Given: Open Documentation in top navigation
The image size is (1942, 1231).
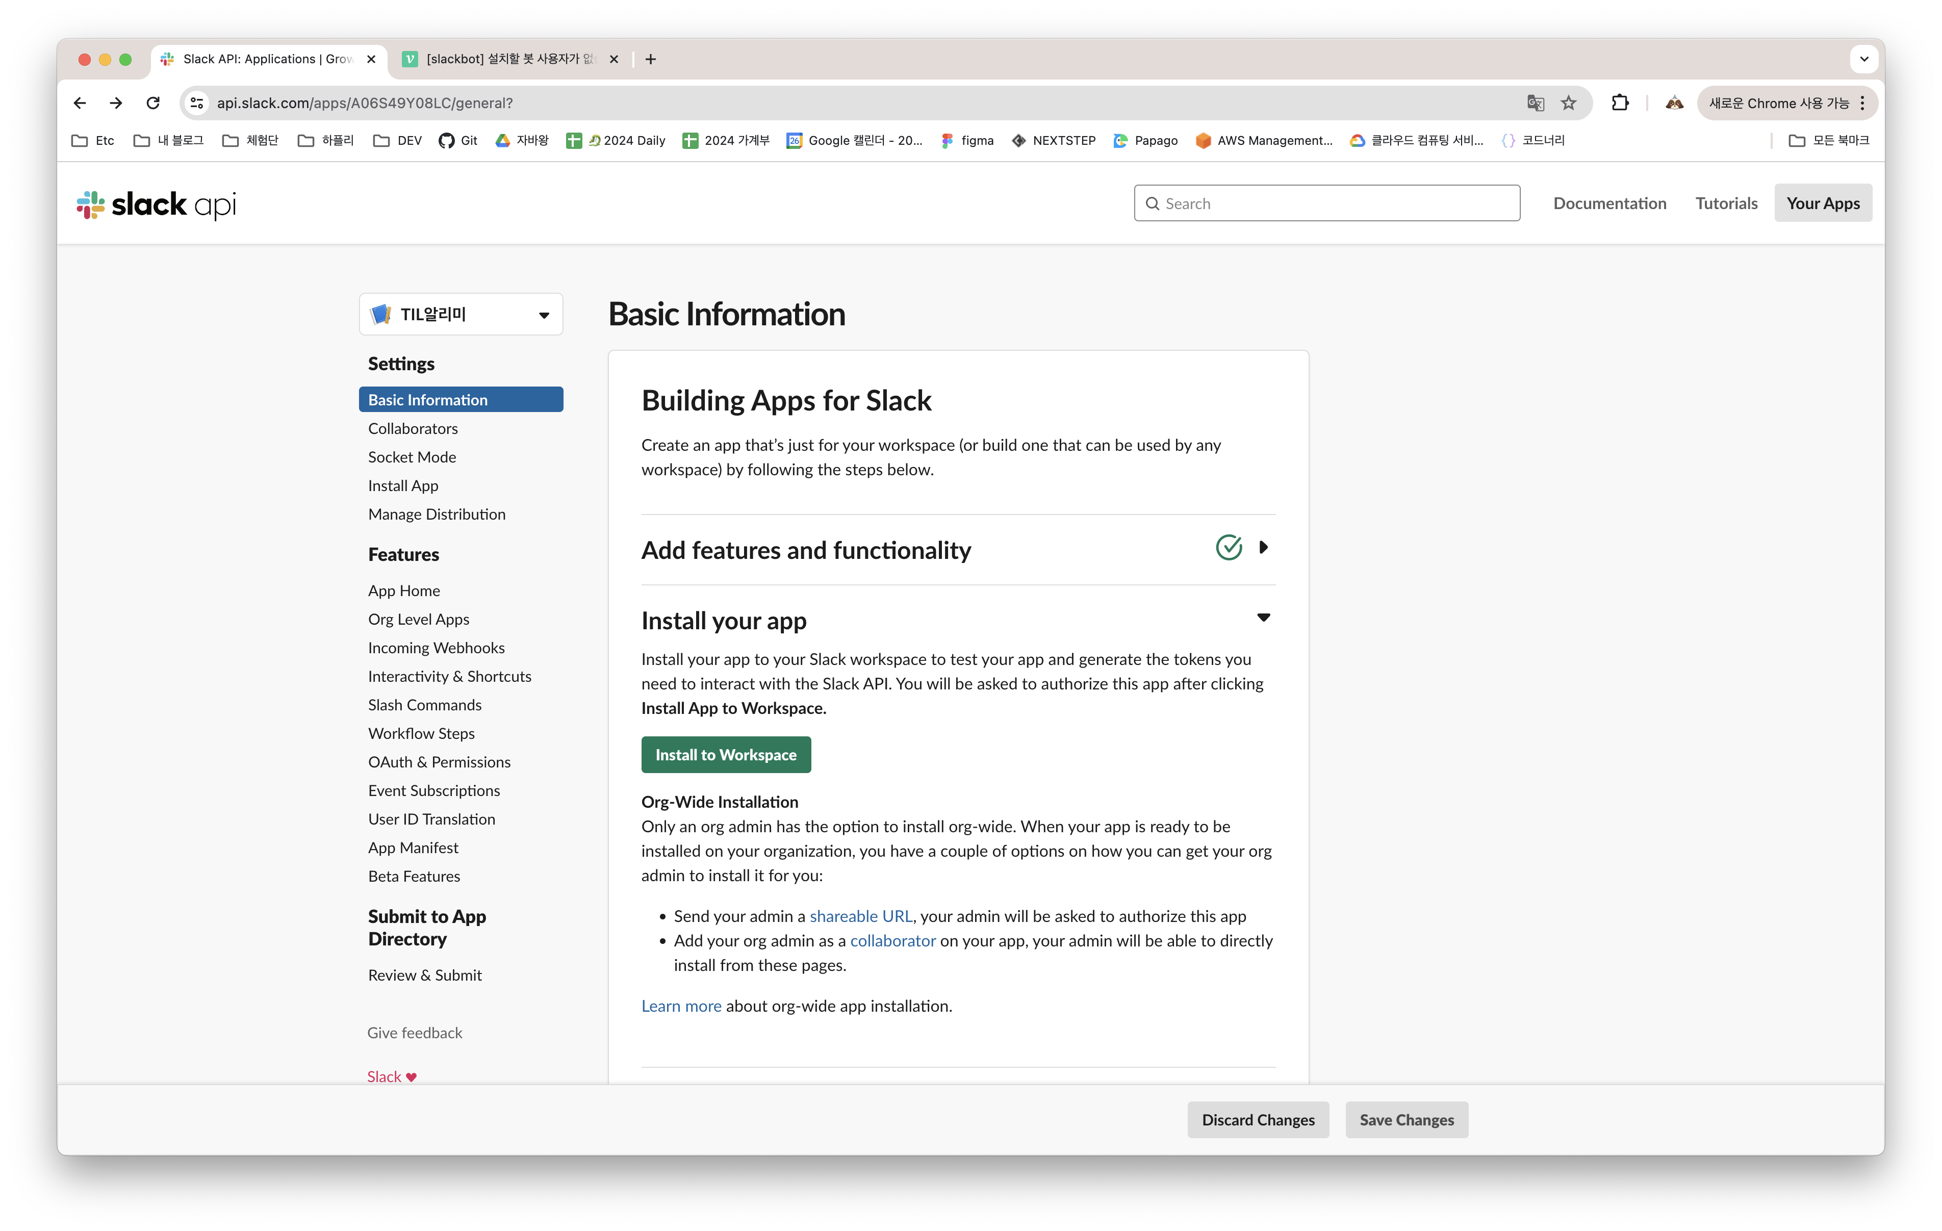Looking at the screenshot, I should (x=1609, y=203).
